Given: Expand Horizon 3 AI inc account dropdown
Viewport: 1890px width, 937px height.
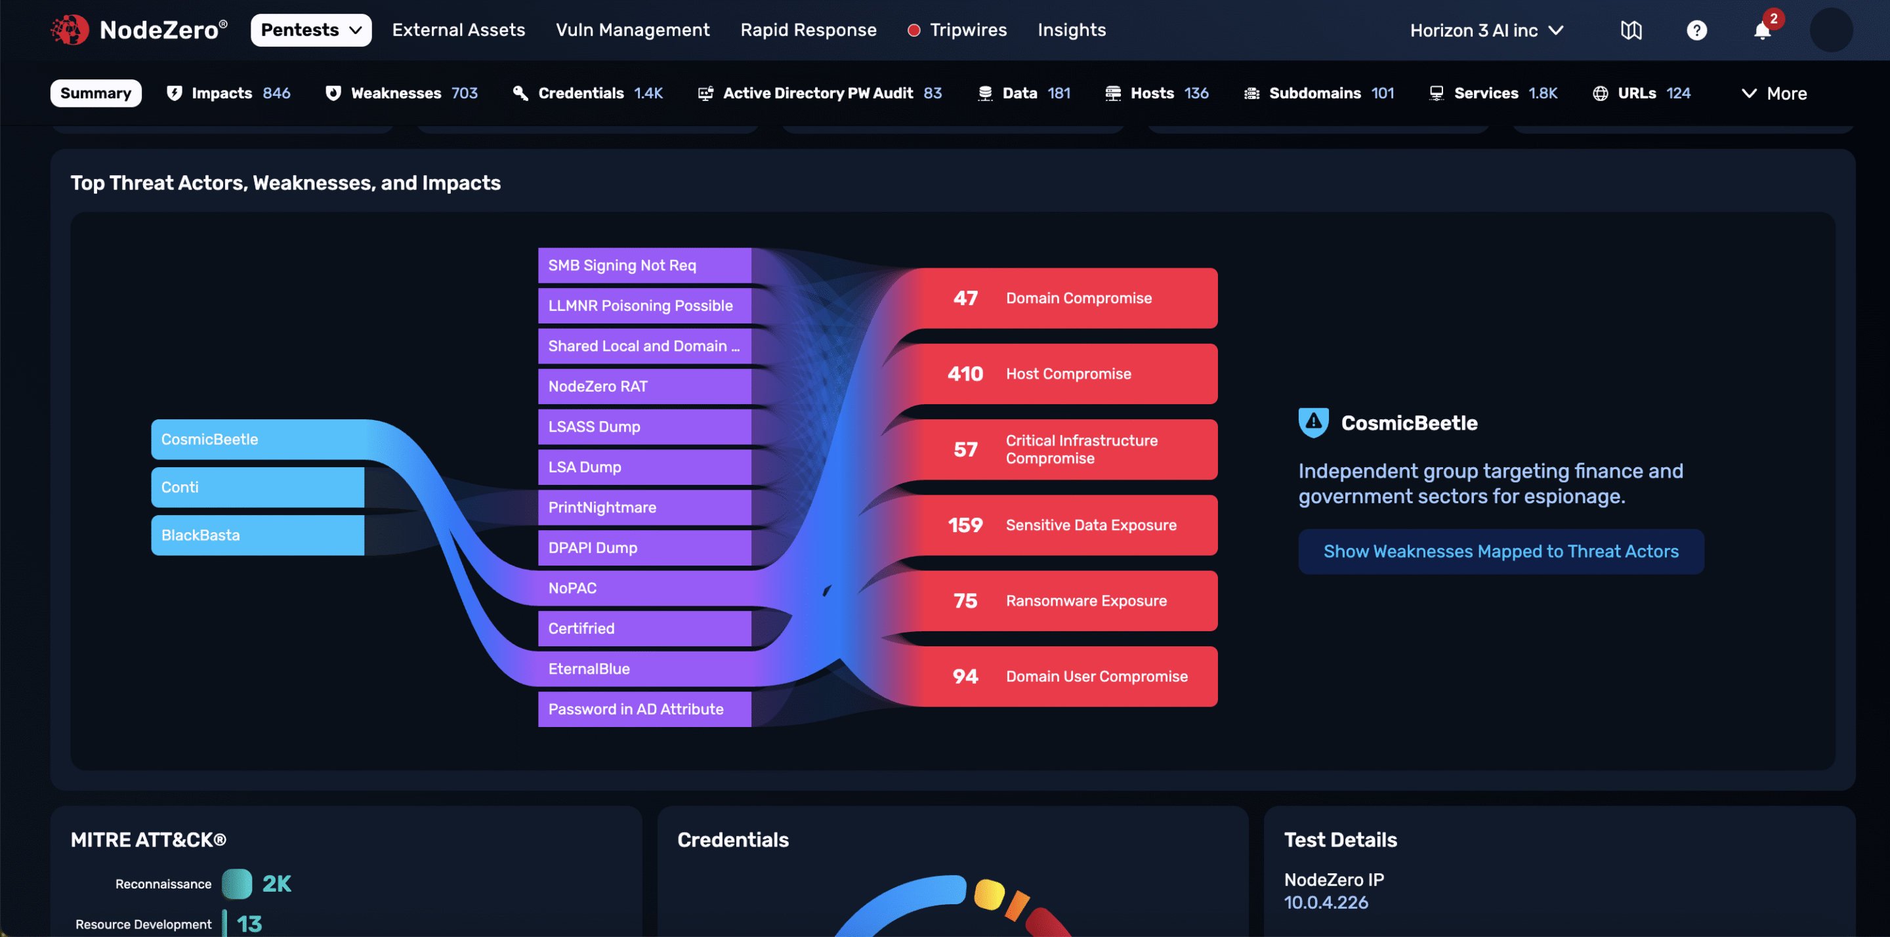Looking at the screenshot, I should coord(1486,30).
